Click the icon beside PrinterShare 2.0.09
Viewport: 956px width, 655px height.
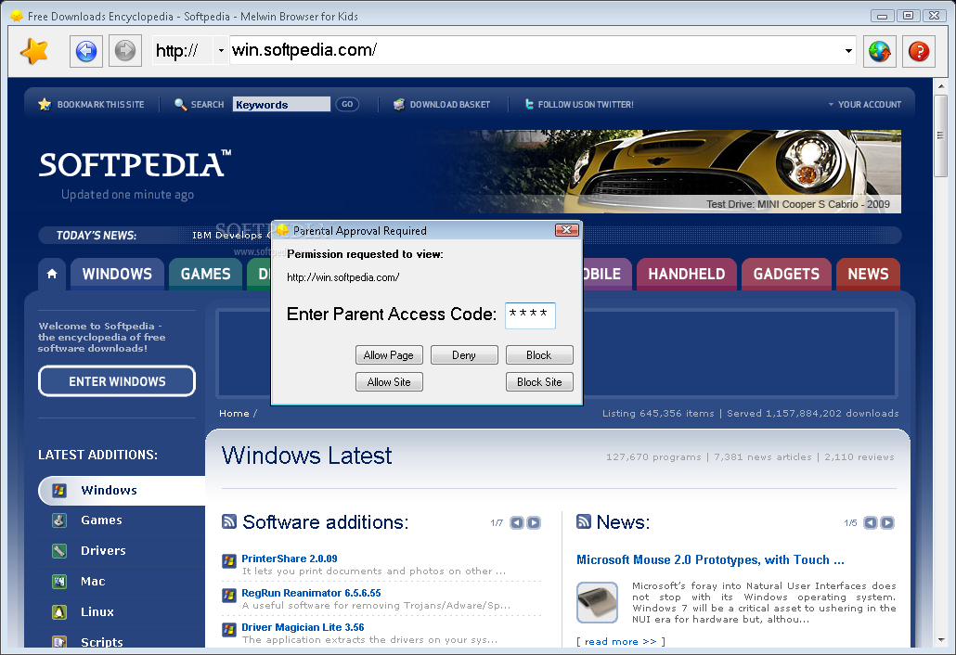click(229, 560)
